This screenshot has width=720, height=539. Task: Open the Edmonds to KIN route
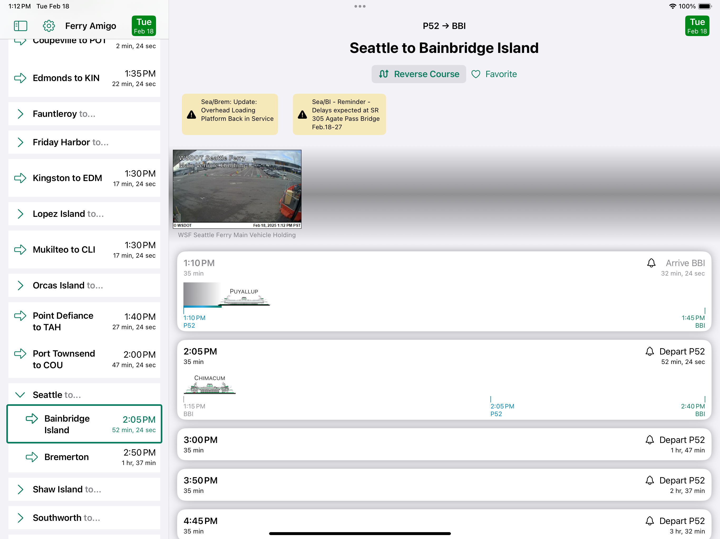pyautogui.click(x=84, y=78)
